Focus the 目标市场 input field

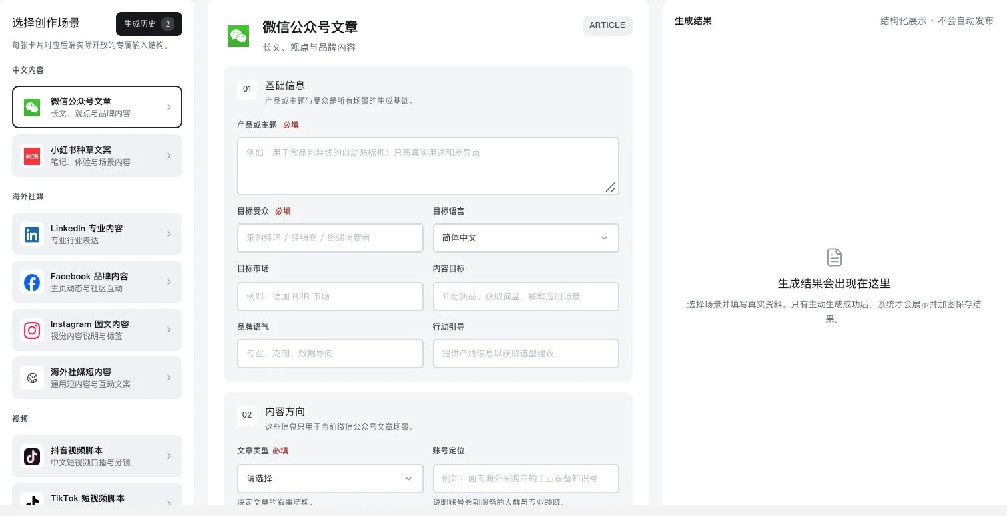click(330, 297)
